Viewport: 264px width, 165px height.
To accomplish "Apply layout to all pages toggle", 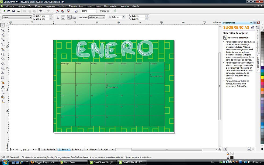I will (x=69, y=17).
